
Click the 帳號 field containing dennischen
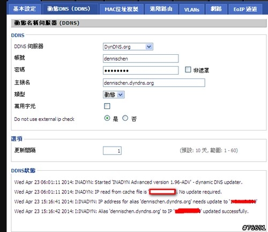click(x=140, y=59)
